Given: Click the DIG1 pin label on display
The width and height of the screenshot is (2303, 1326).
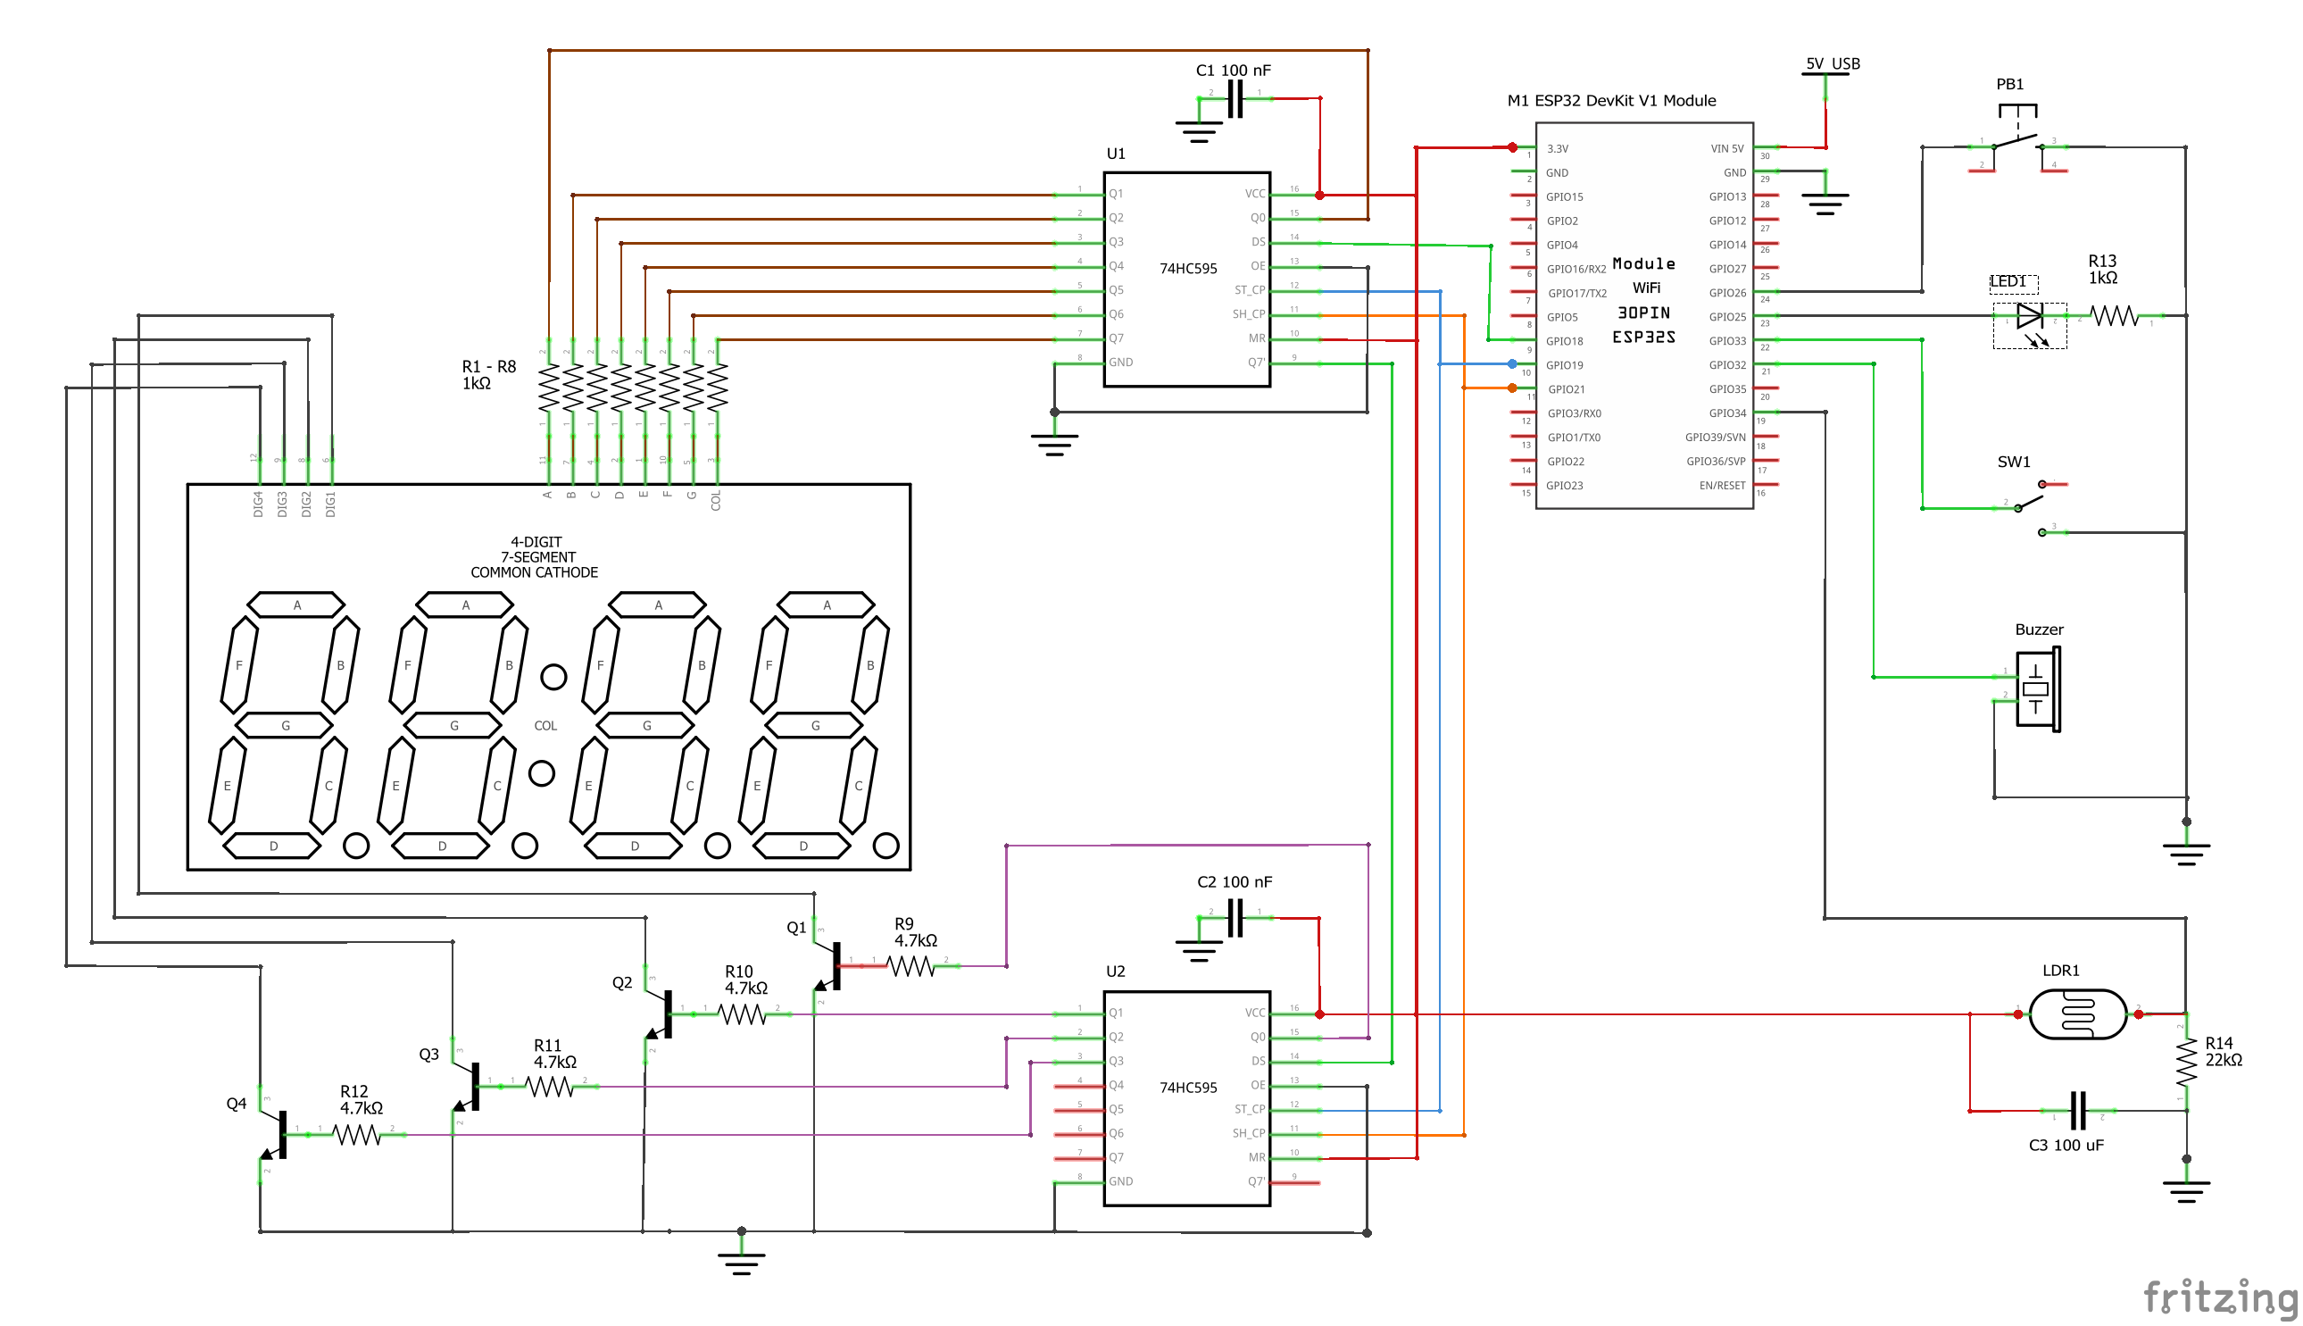Looking at the screenshot, I should point(330,505).
